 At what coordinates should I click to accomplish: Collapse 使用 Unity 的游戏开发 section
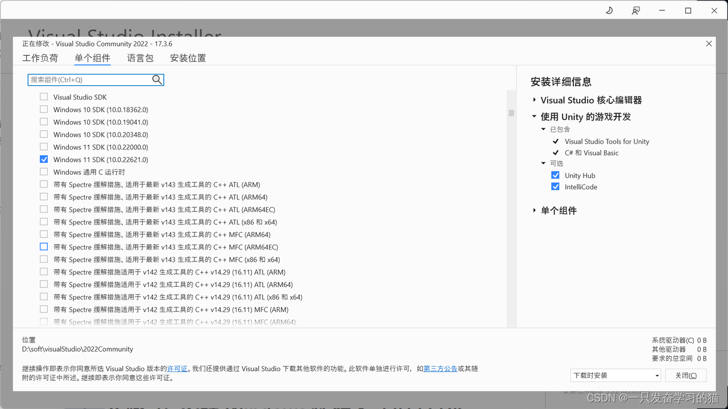(535, 116)
